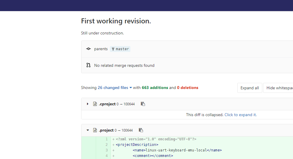Click the 663 additions text

coord(155,88)
